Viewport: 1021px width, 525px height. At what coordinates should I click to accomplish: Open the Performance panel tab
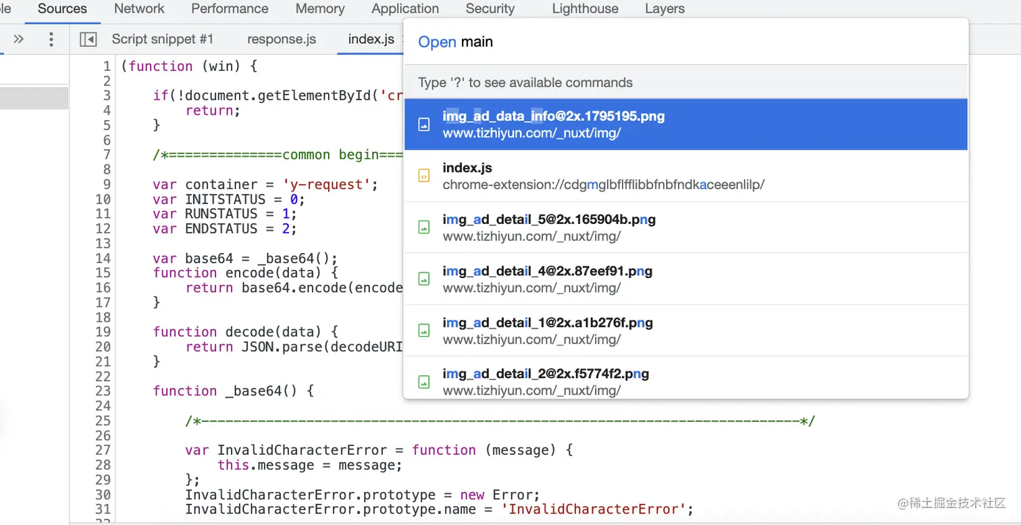tap(230, 9)
